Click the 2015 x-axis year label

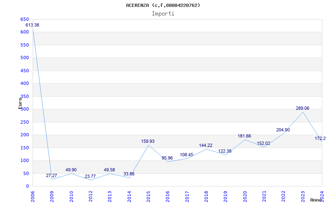click(148, 197)
